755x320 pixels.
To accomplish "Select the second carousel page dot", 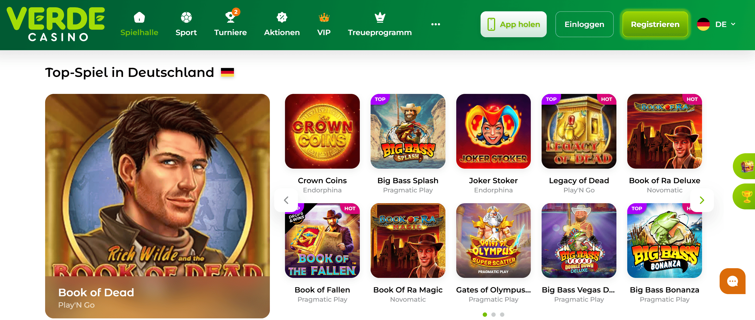I will click(493, 314).
